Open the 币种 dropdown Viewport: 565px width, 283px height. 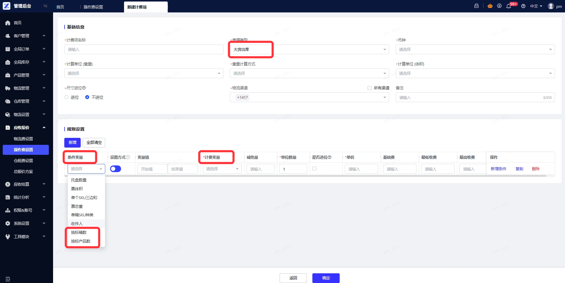475,49
